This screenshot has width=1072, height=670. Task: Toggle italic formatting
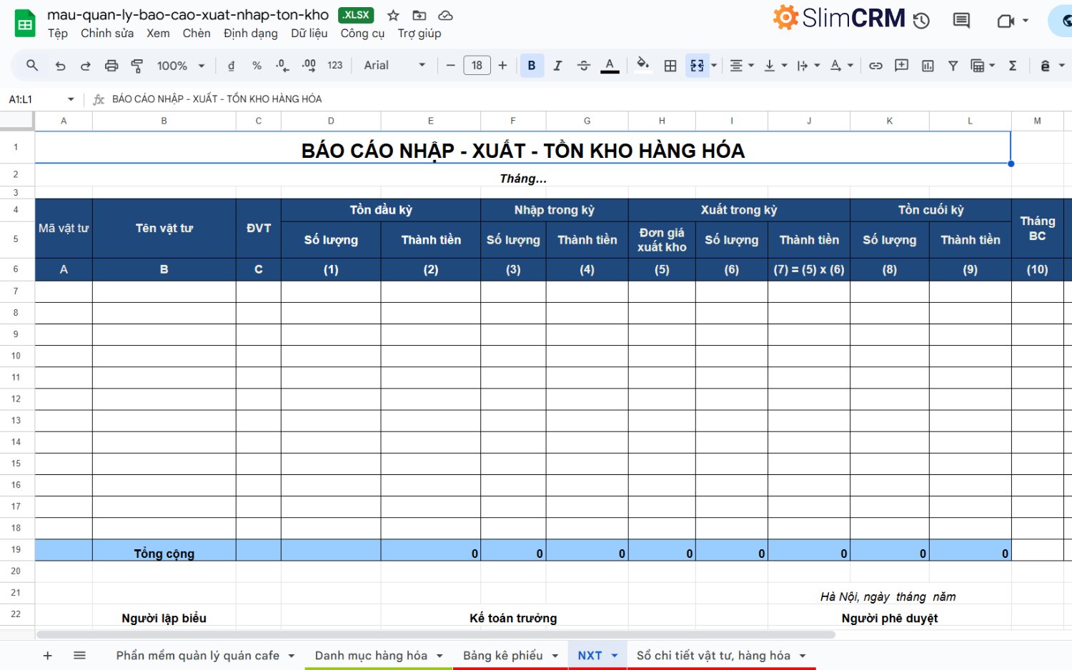(557, 66)
